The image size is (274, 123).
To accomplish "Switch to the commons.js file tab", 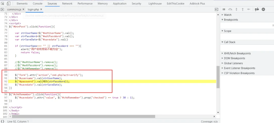I will click(14, 9).
